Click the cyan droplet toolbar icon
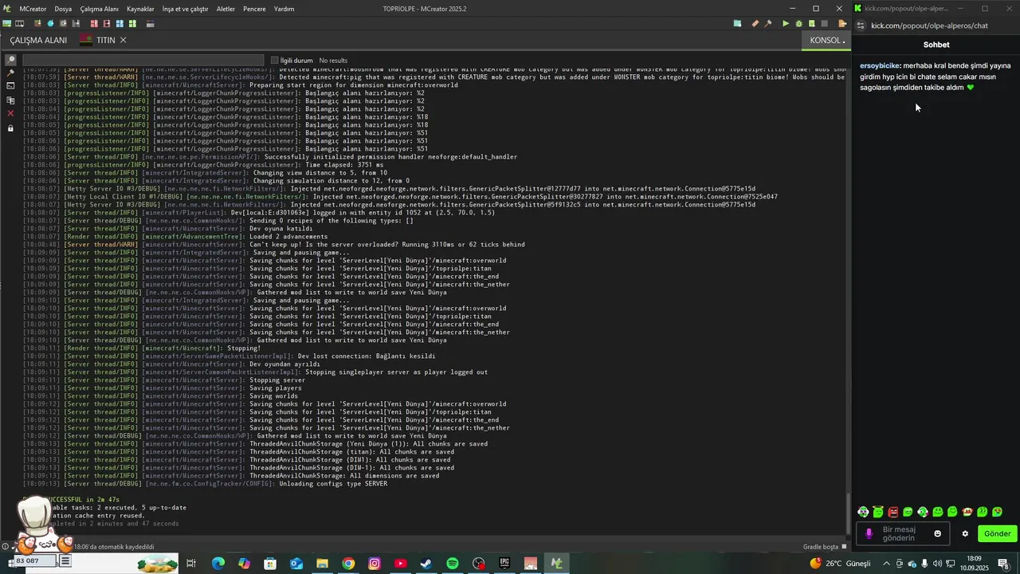The width and height of the screenshot is (1020, 574). coord(50,24)
